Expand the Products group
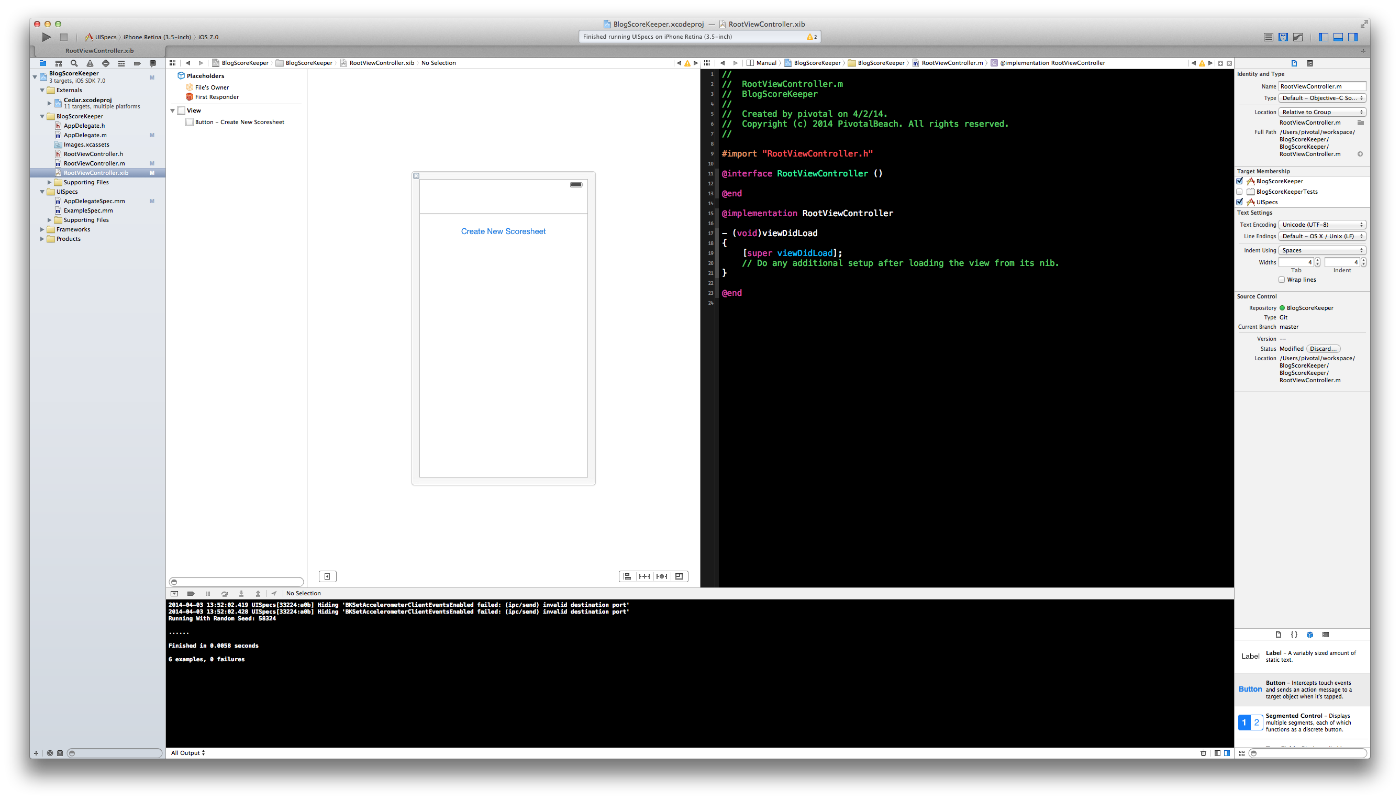 click(x=42, y=239)
